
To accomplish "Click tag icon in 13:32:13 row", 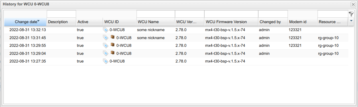I will tap(105, 30).
